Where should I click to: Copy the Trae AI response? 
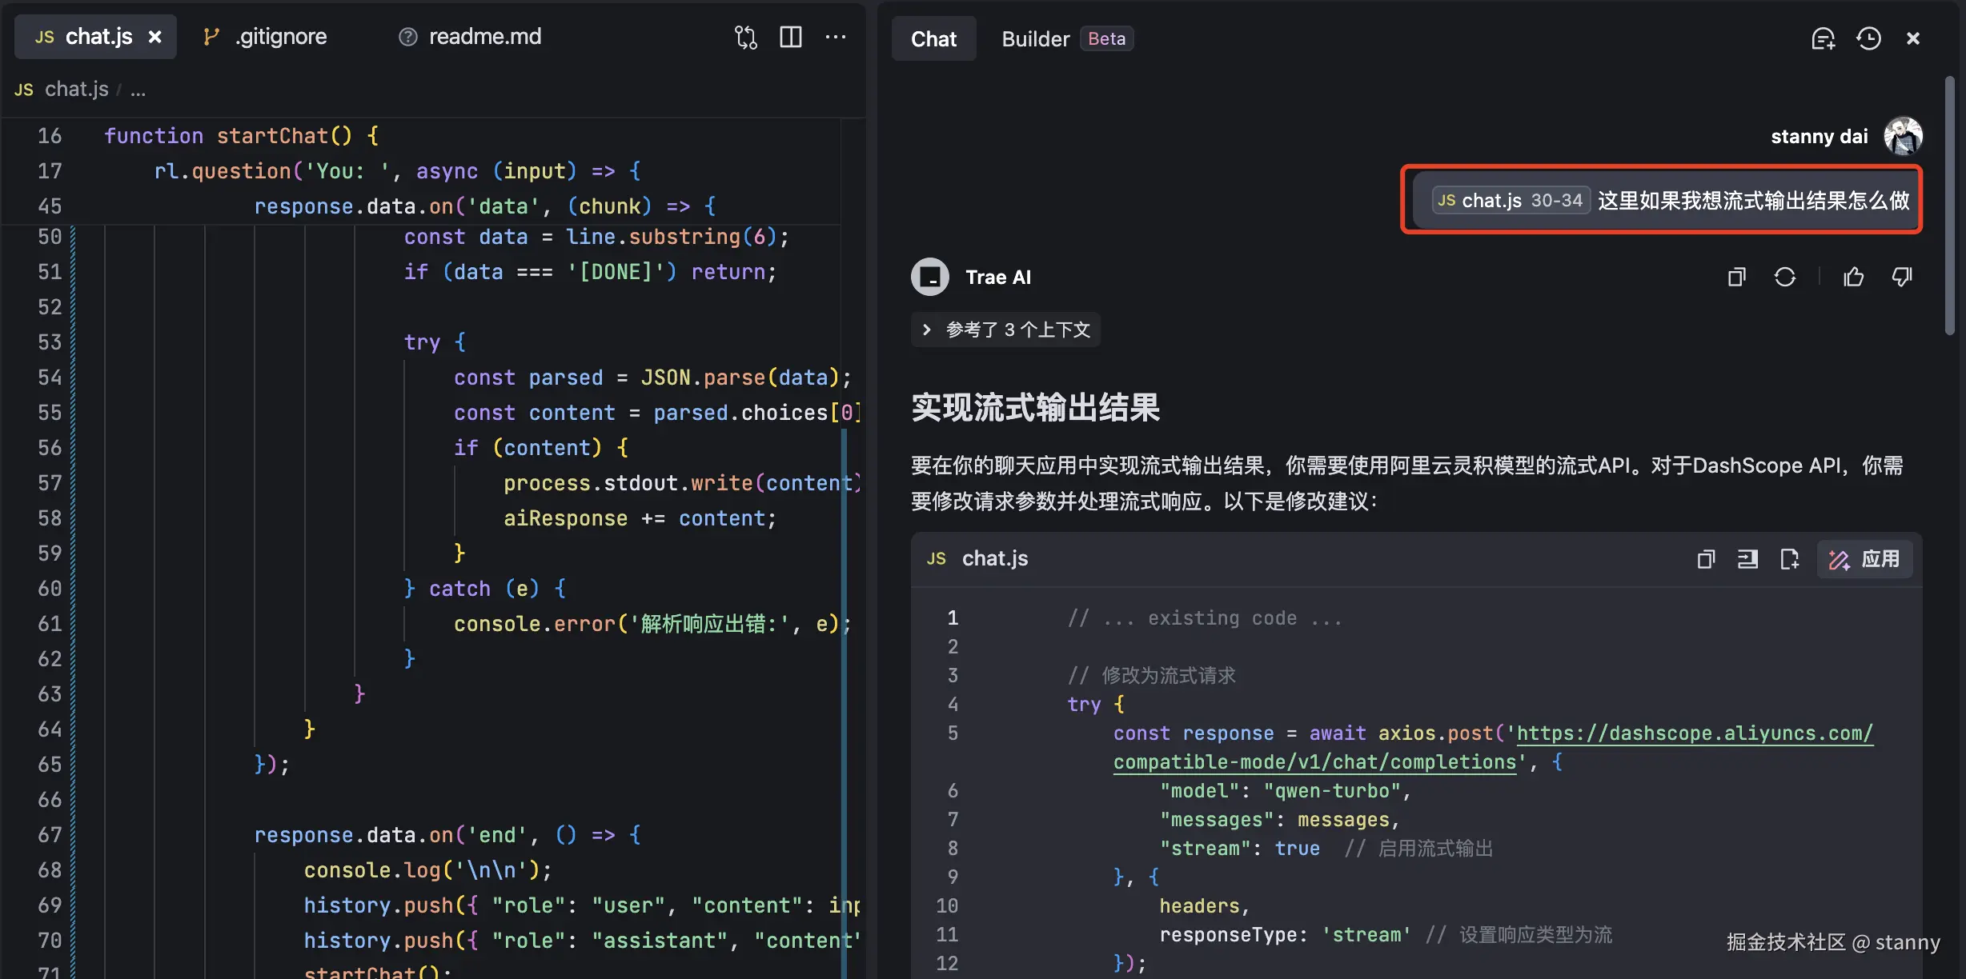pos(1736,278)
